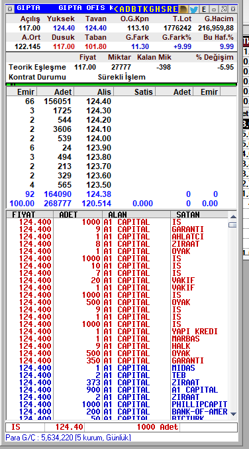The width and height of the screenshot is (249, 449).
Task: Click the yellow 'B' shortcut letter in title bar
Action: coord(134,9)
